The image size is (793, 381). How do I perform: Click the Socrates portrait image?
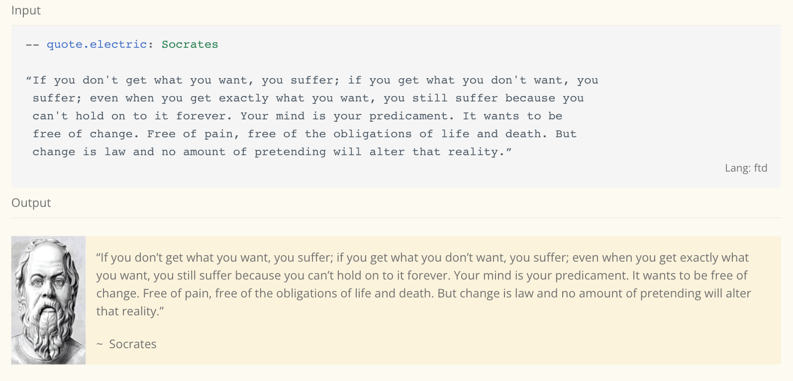click(48, 300)
